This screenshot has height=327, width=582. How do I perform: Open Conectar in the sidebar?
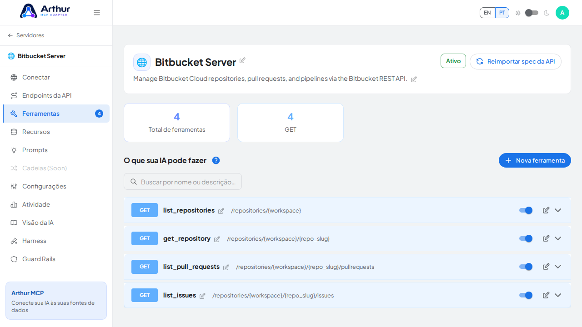point(56,77)
